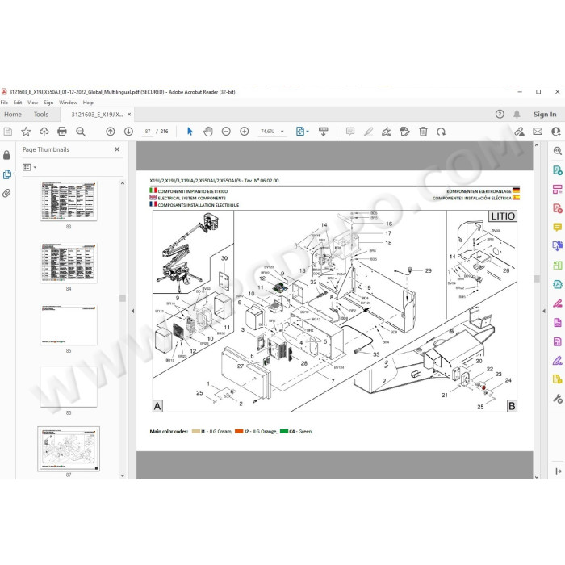This screenshot has width=565, height=565.
Task: Click the Save file icon
Action: point(7,132)
